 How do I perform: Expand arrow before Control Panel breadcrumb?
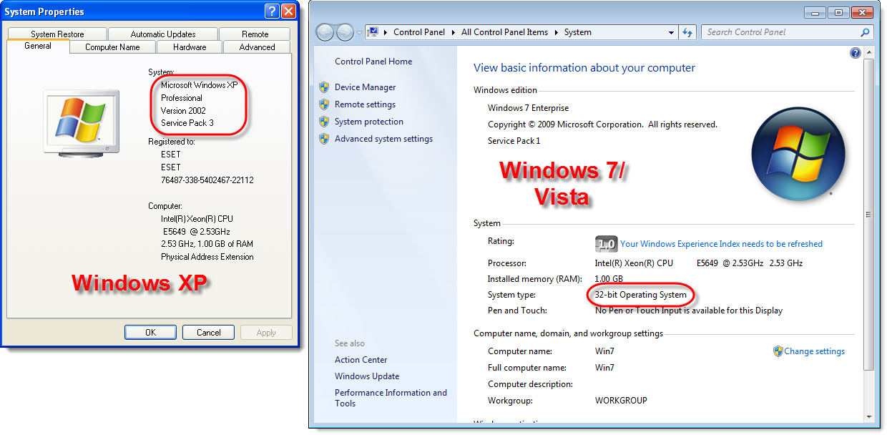coord(386,32)
